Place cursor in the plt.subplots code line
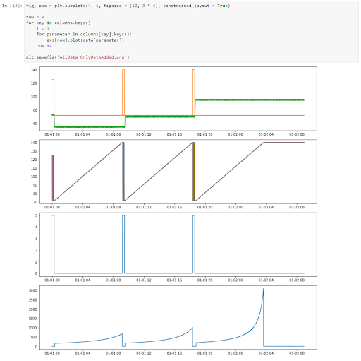The height and width of the screenshot is (361, 361). pyautogui.click(x=128, y=6)
